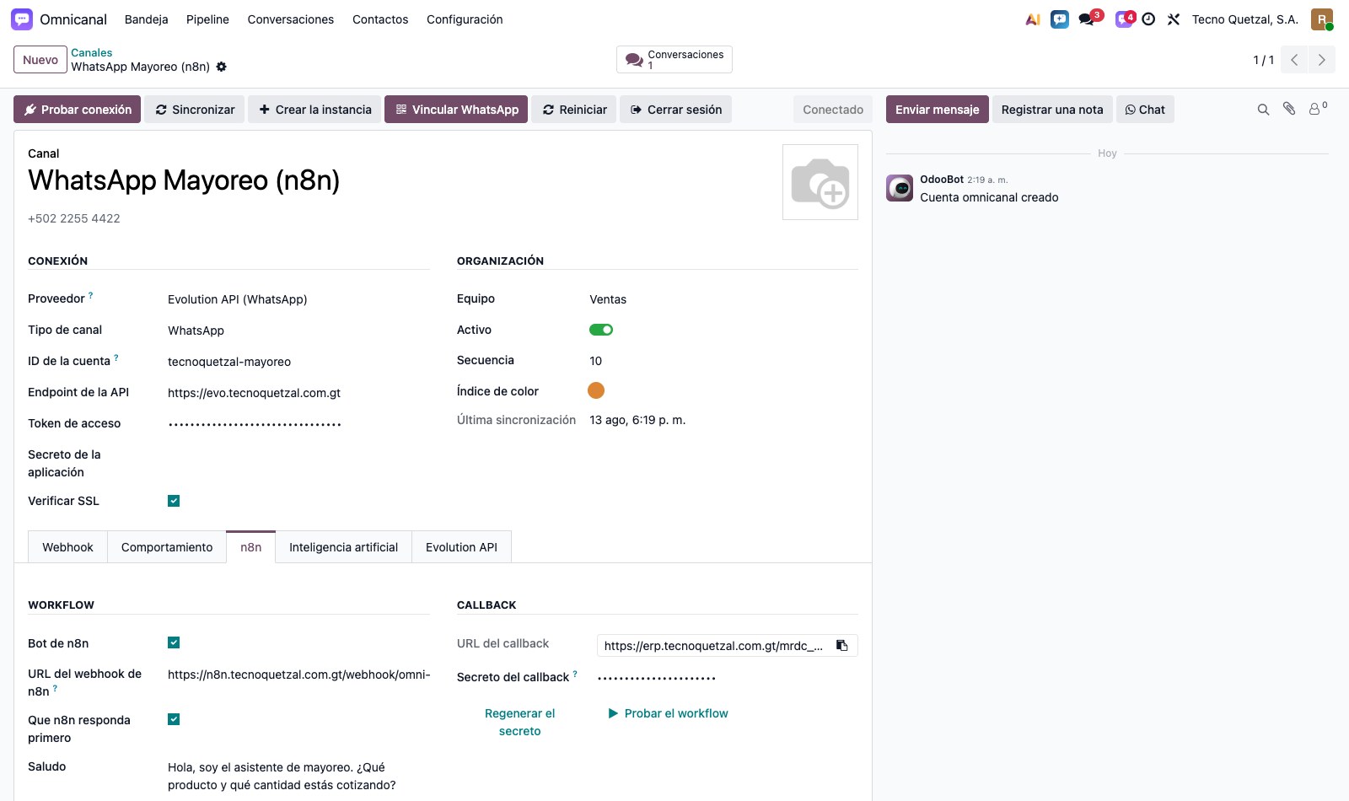Open the Pipeline menu
The image size is (1349, 801).
(207, 19)
